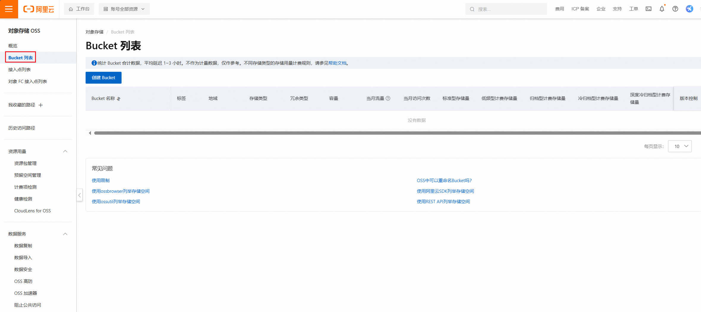This screenshot has width=701, height=312.
Task: Collapse the 数据服务 section
Action: [x=65, y=234]
